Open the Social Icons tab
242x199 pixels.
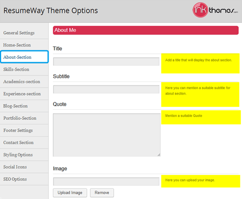tap(24, 167)
